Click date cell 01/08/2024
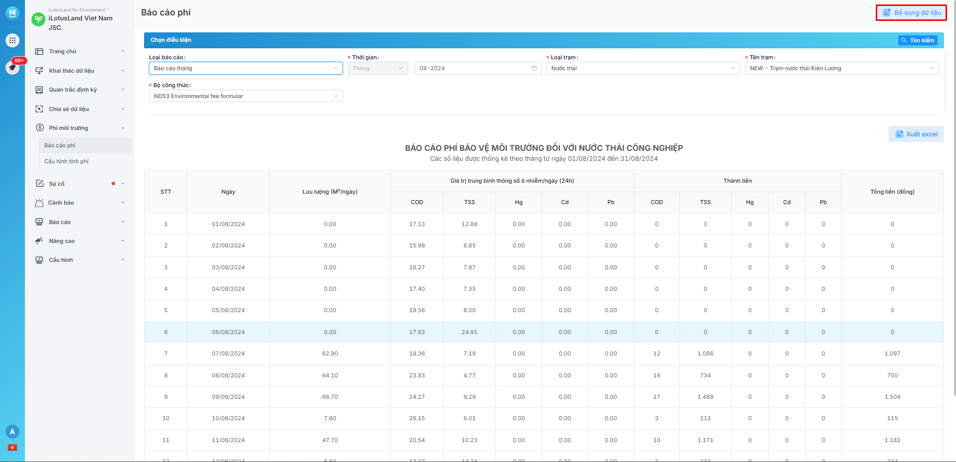956x462 pixels. 228,224
